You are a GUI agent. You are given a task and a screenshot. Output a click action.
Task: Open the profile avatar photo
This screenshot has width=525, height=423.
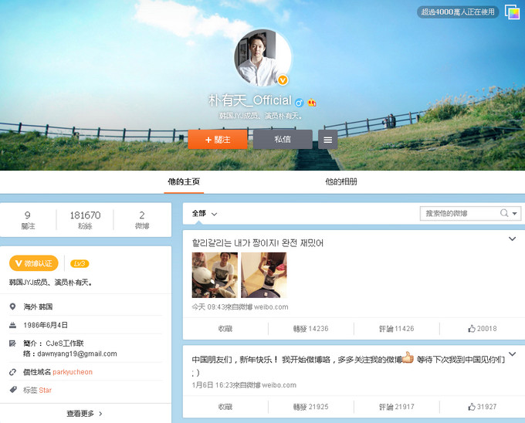tap(262, 58)
